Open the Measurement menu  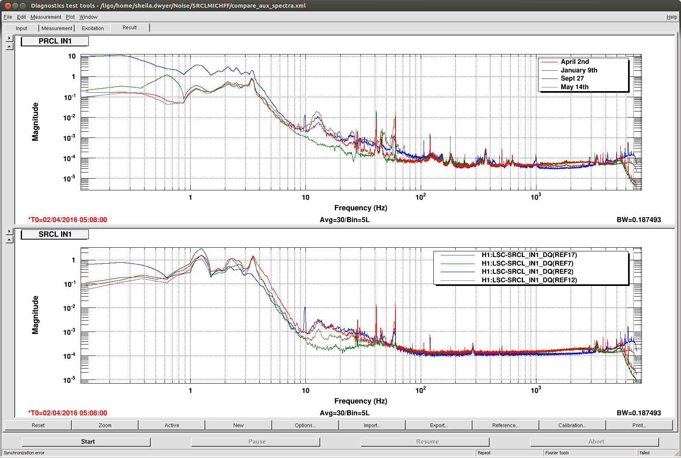[x=46, y=17]
